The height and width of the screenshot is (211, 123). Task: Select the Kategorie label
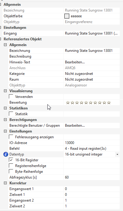point(17,74)
